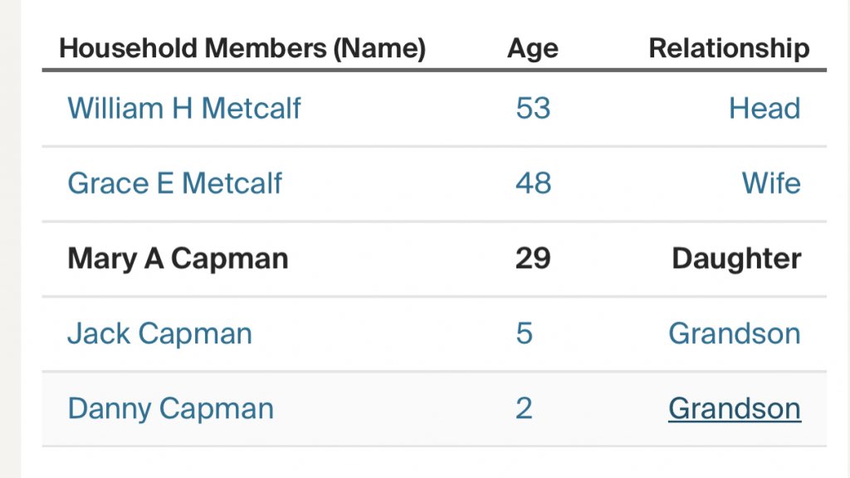Click the Head relationship link
This screenshot has height=478, width=850.
(765, 109)
